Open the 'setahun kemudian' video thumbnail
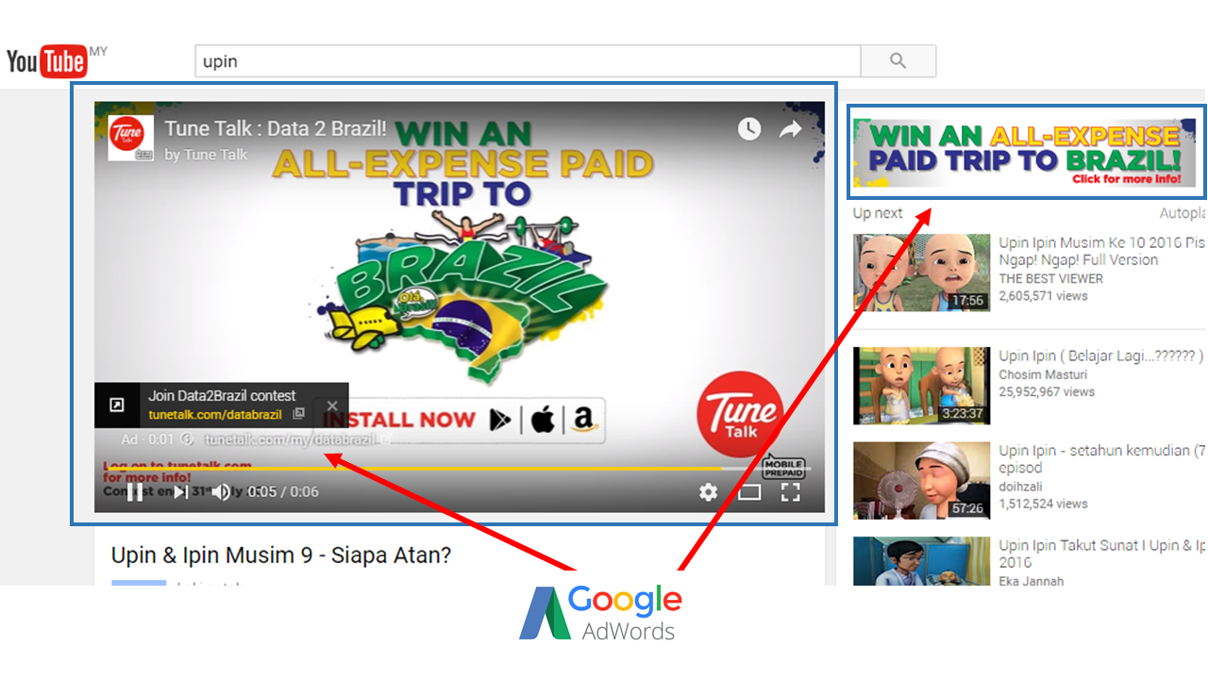The height and width of the screenshot is (679, 1208). pos(922,481)
